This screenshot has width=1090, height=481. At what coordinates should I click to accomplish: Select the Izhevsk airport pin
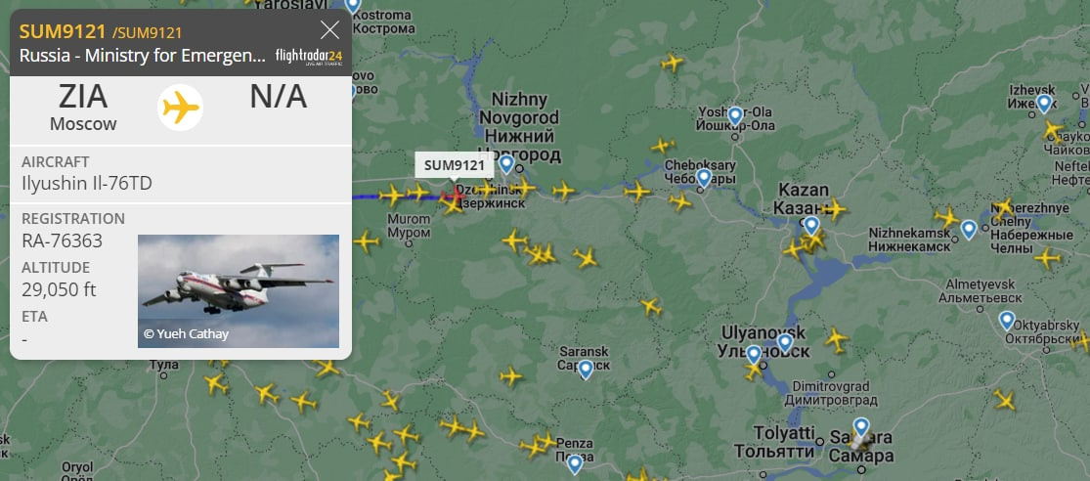(1043, 105)
